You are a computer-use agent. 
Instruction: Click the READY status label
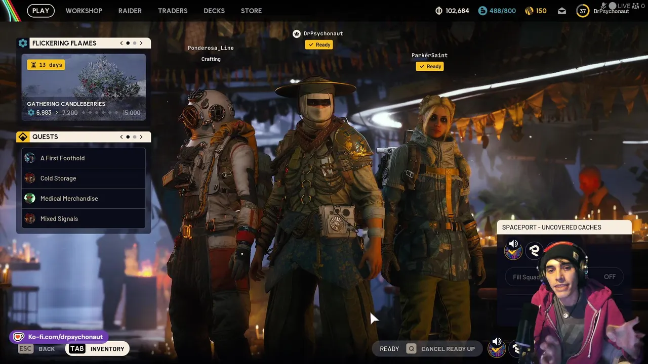[389, 349]
